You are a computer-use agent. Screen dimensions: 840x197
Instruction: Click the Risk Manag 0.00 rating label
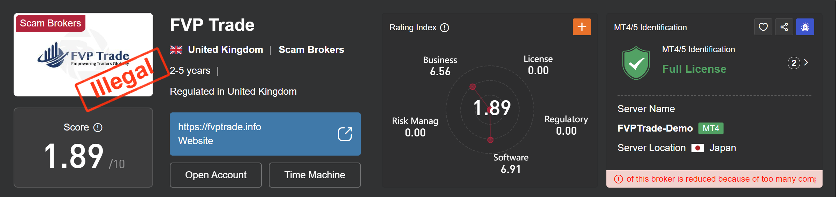coord(415,127)
